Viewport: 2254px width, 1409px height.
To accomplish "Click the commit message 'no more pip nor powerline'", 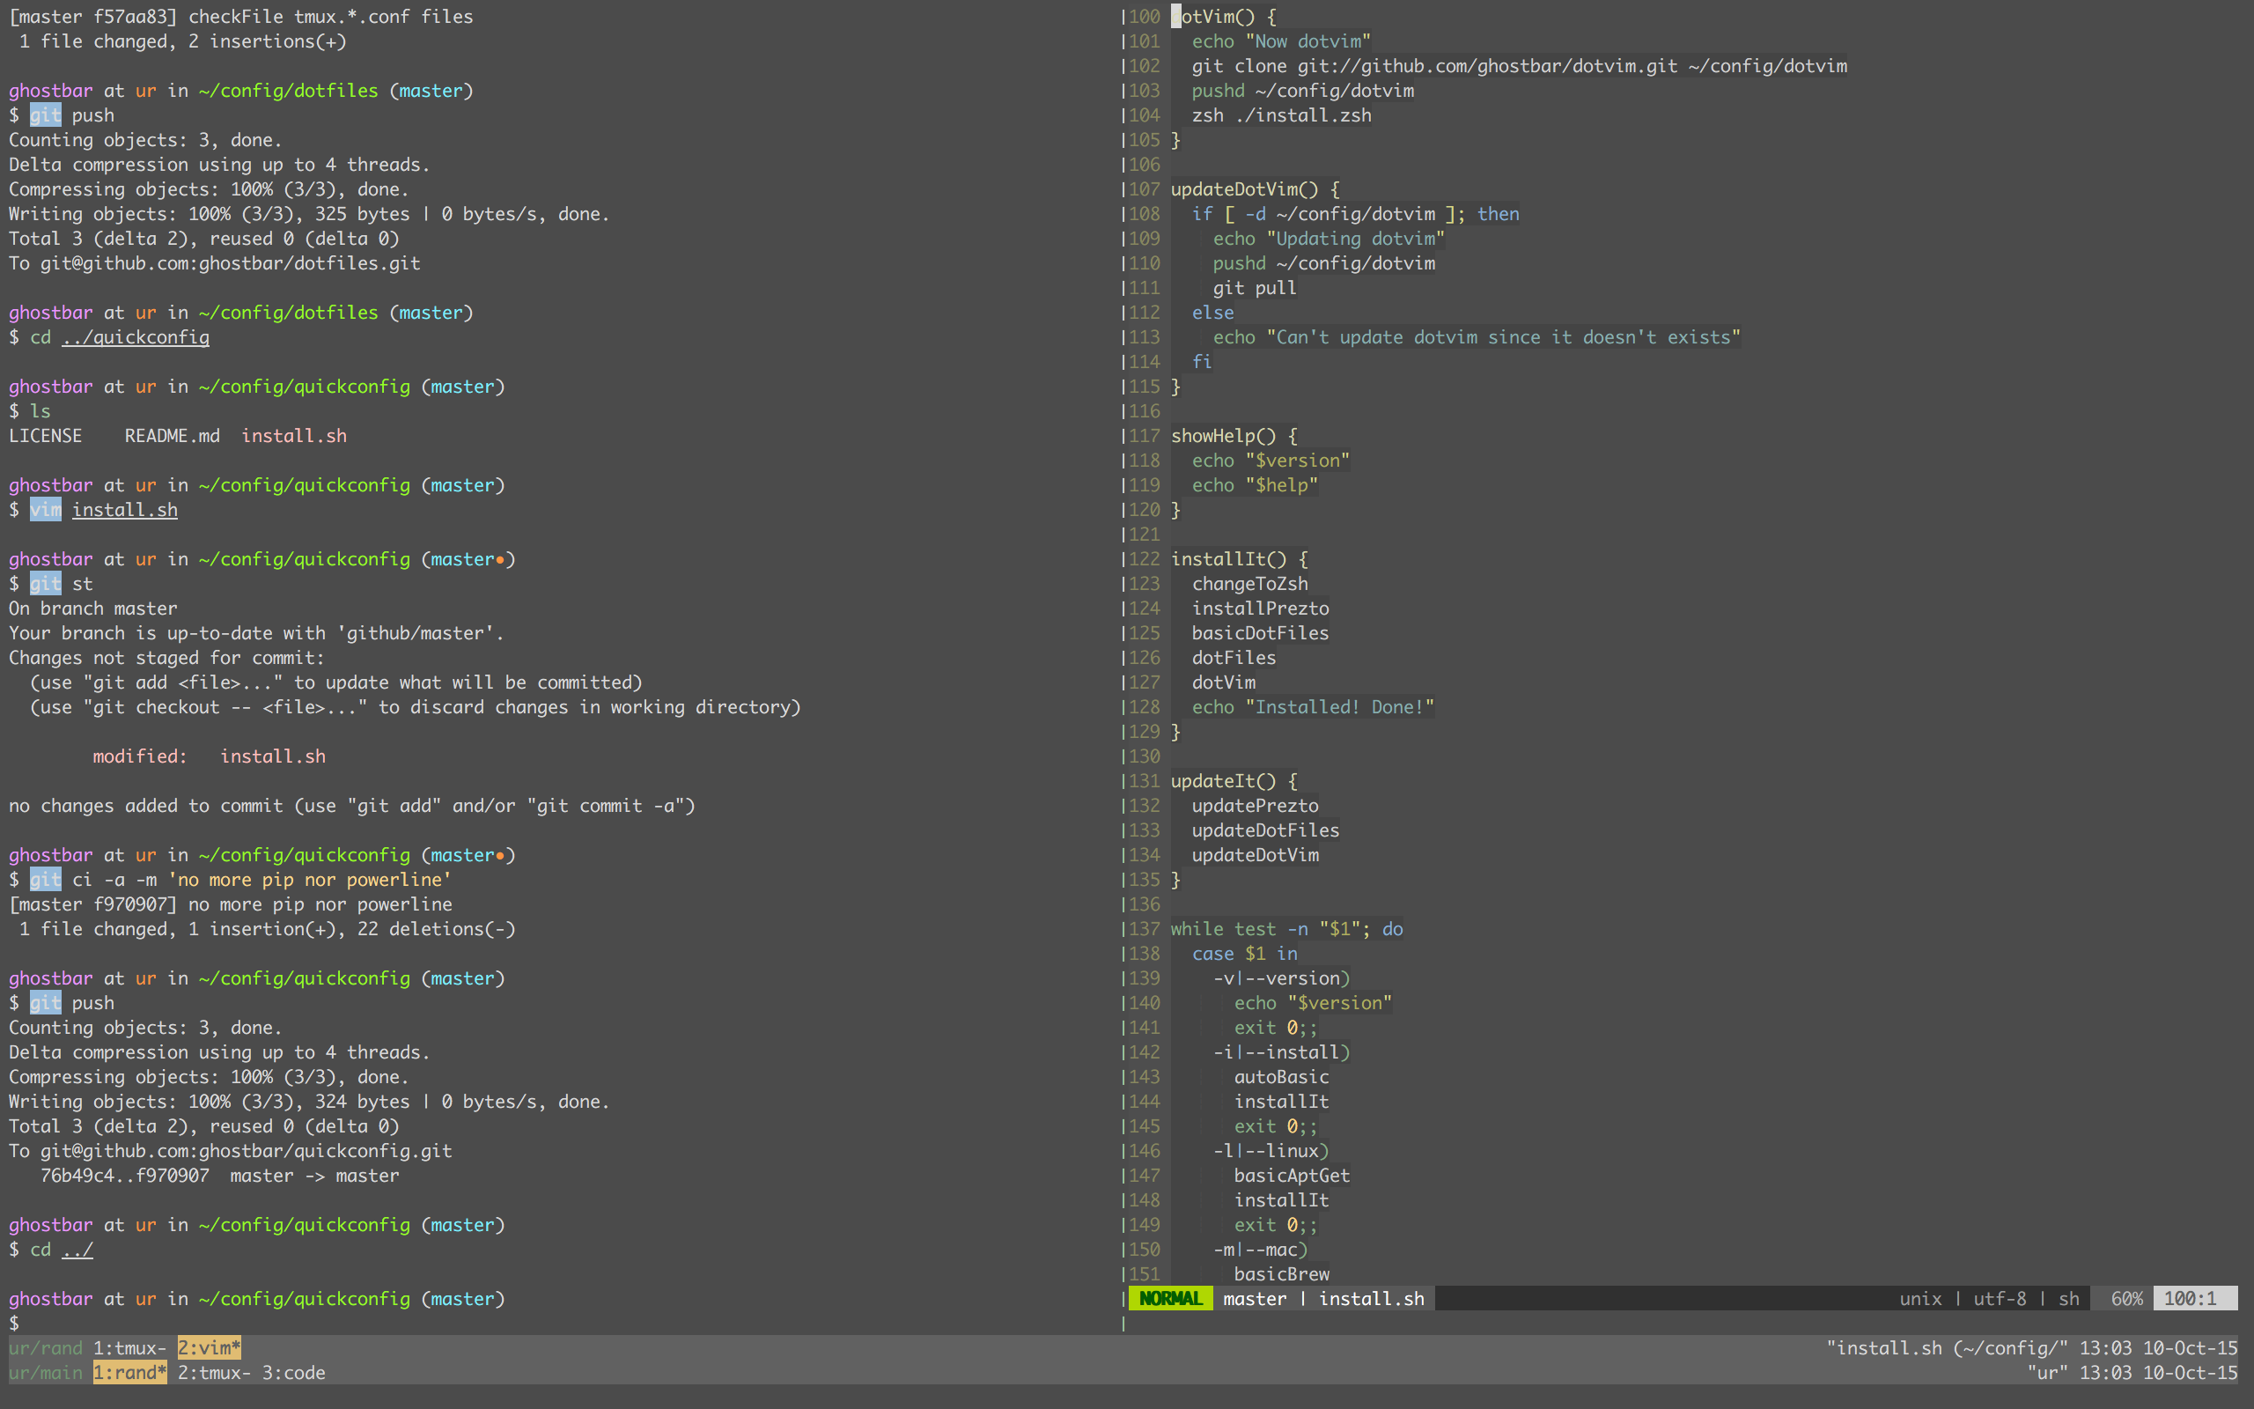I will point(309,880).
